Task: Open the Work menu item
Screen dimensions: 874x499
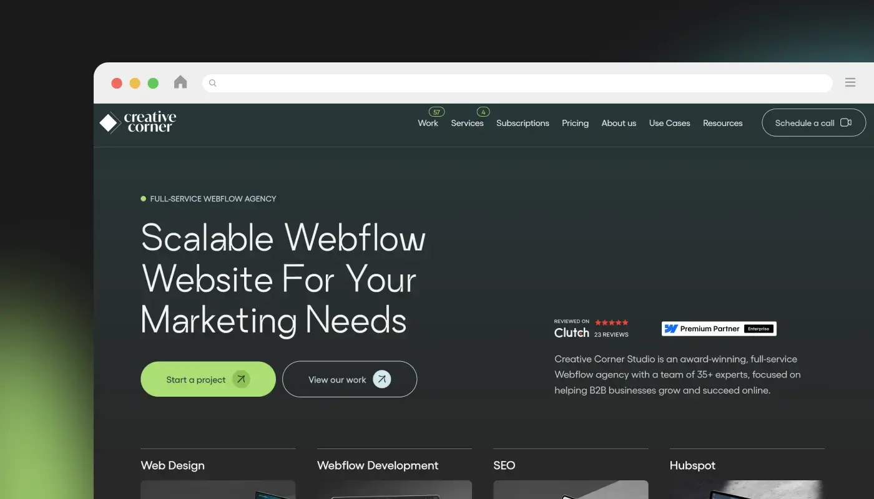Action: click(x=428, y=123)
